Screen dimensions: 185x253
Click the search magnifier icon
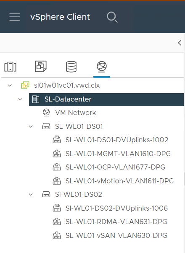[112, 17]
